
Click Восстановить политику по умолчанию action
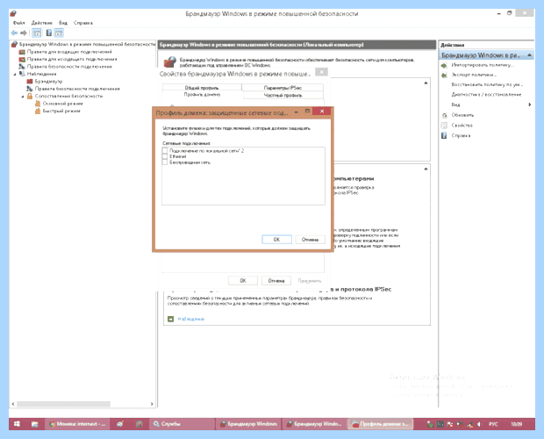[487, 84]
